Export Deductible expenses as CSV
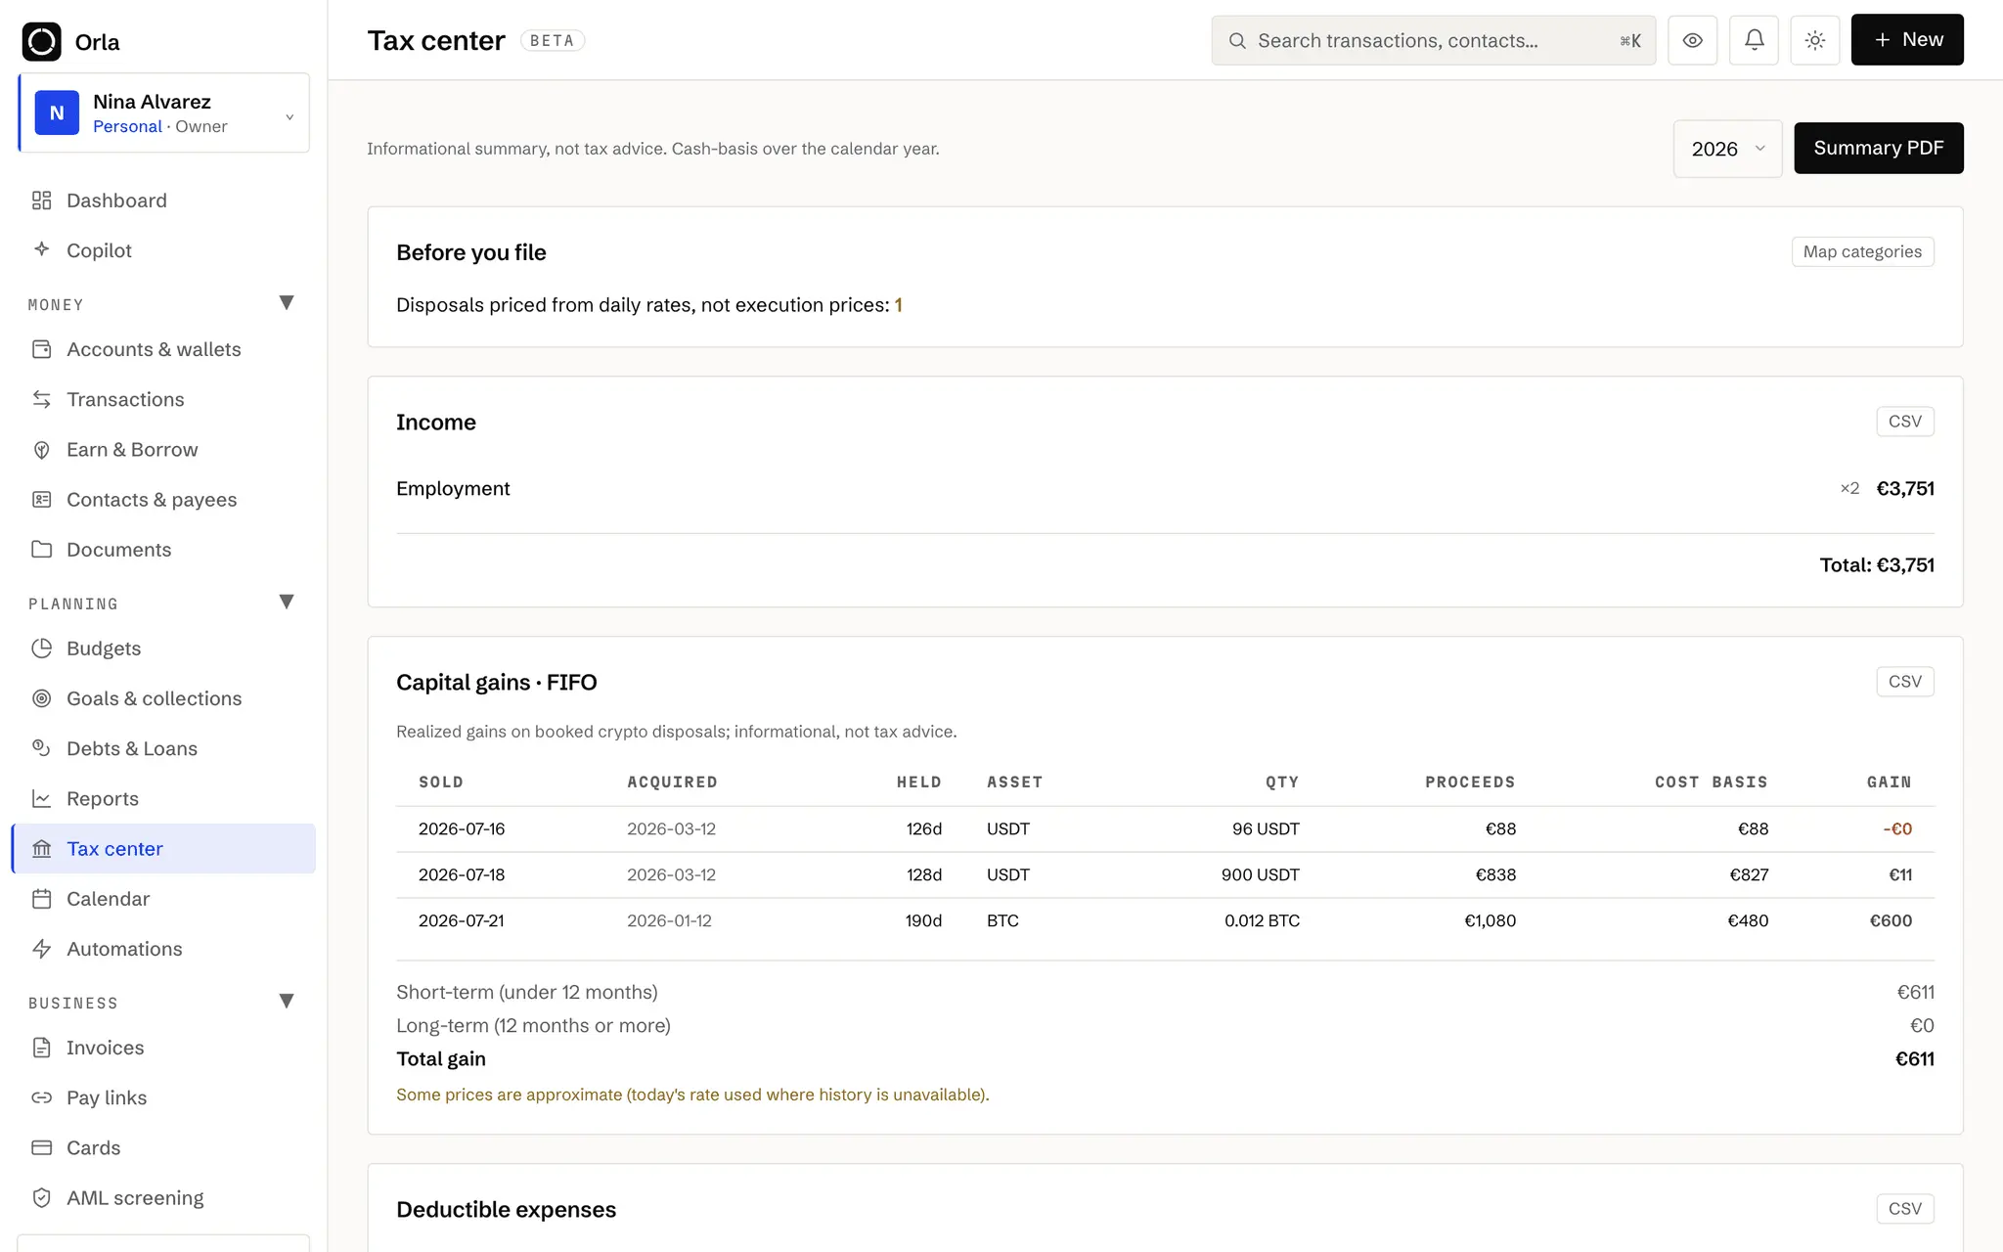2003x1252 pixels. [x=1904, y=1209]
